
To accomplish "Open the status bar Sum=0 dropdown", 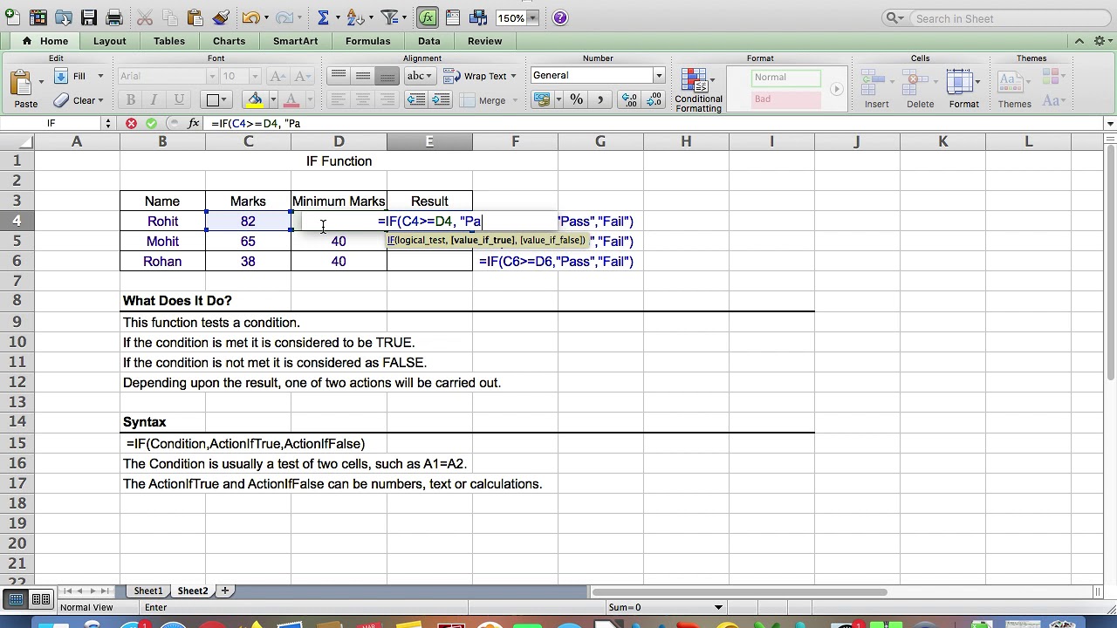I will point(718,607).
